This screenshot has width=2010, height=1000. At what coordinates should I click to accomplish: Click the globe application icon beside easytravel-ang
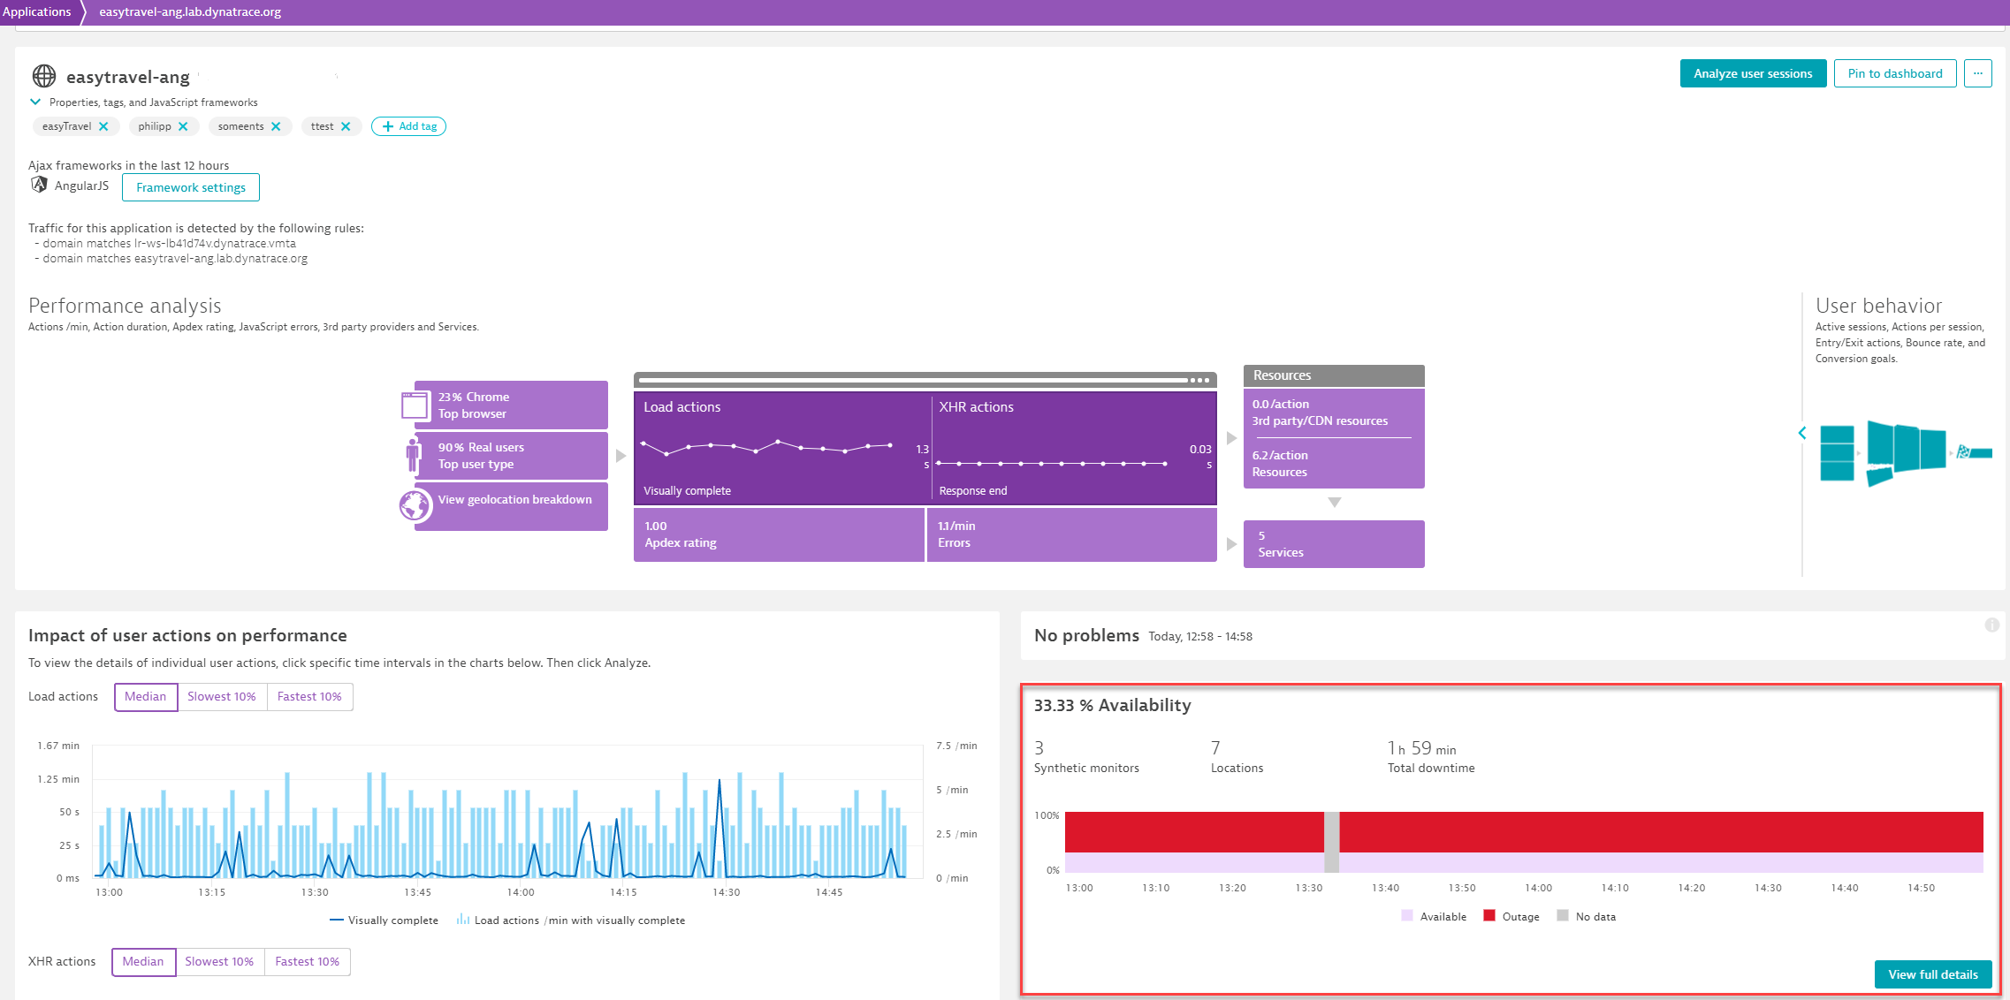(x=44, y=76)
